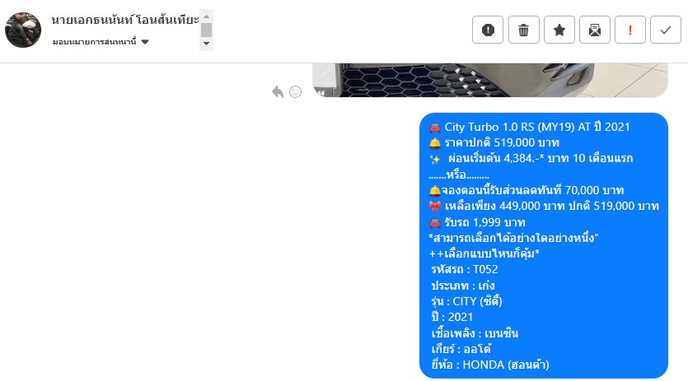Click the scroll-up arrow next to contact name
This screenshot has width=688, height=381.
coord(206,16)
